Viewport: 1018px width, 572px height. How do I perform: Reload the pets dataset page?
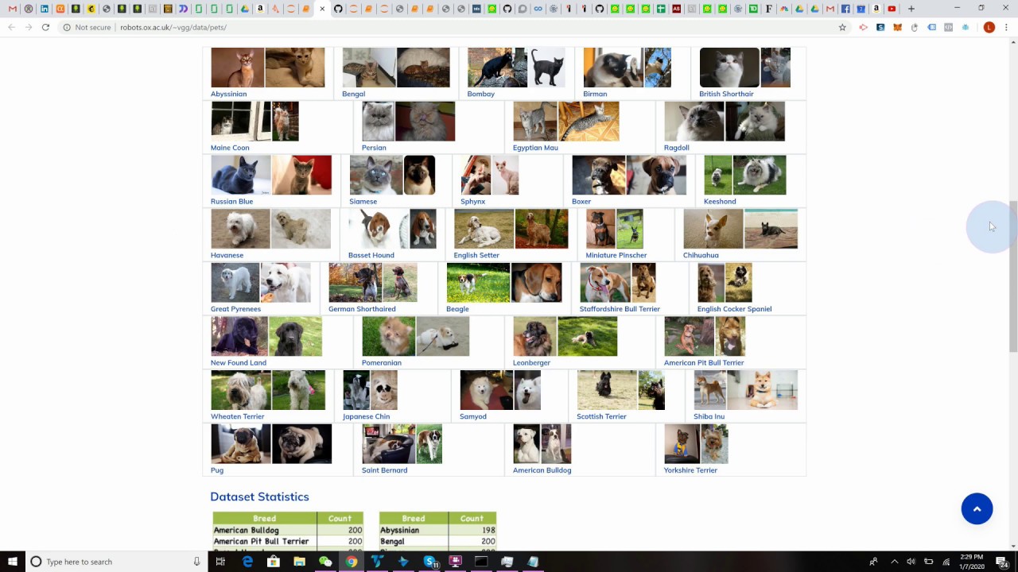click(x=45, y=27)
